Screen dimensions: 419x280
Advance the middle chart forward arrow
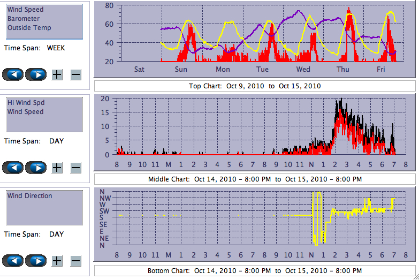[36, 168]
